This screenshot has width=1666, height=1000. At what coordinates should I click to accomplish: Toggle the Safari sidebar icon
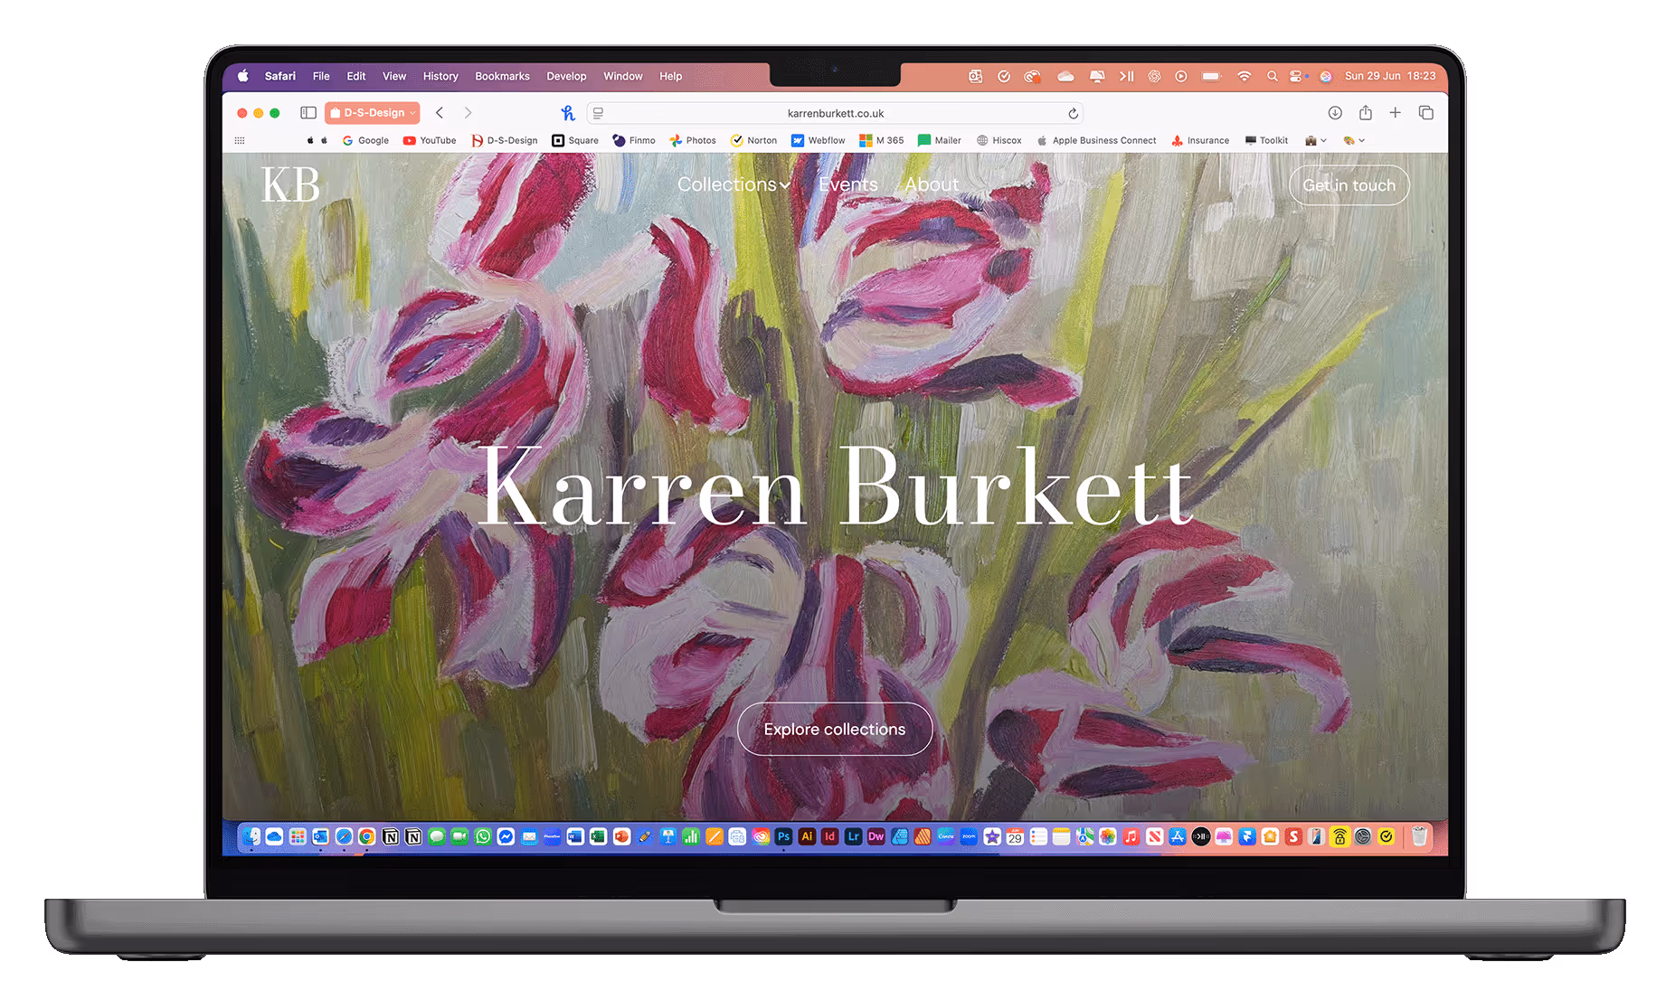pos(308,113)
